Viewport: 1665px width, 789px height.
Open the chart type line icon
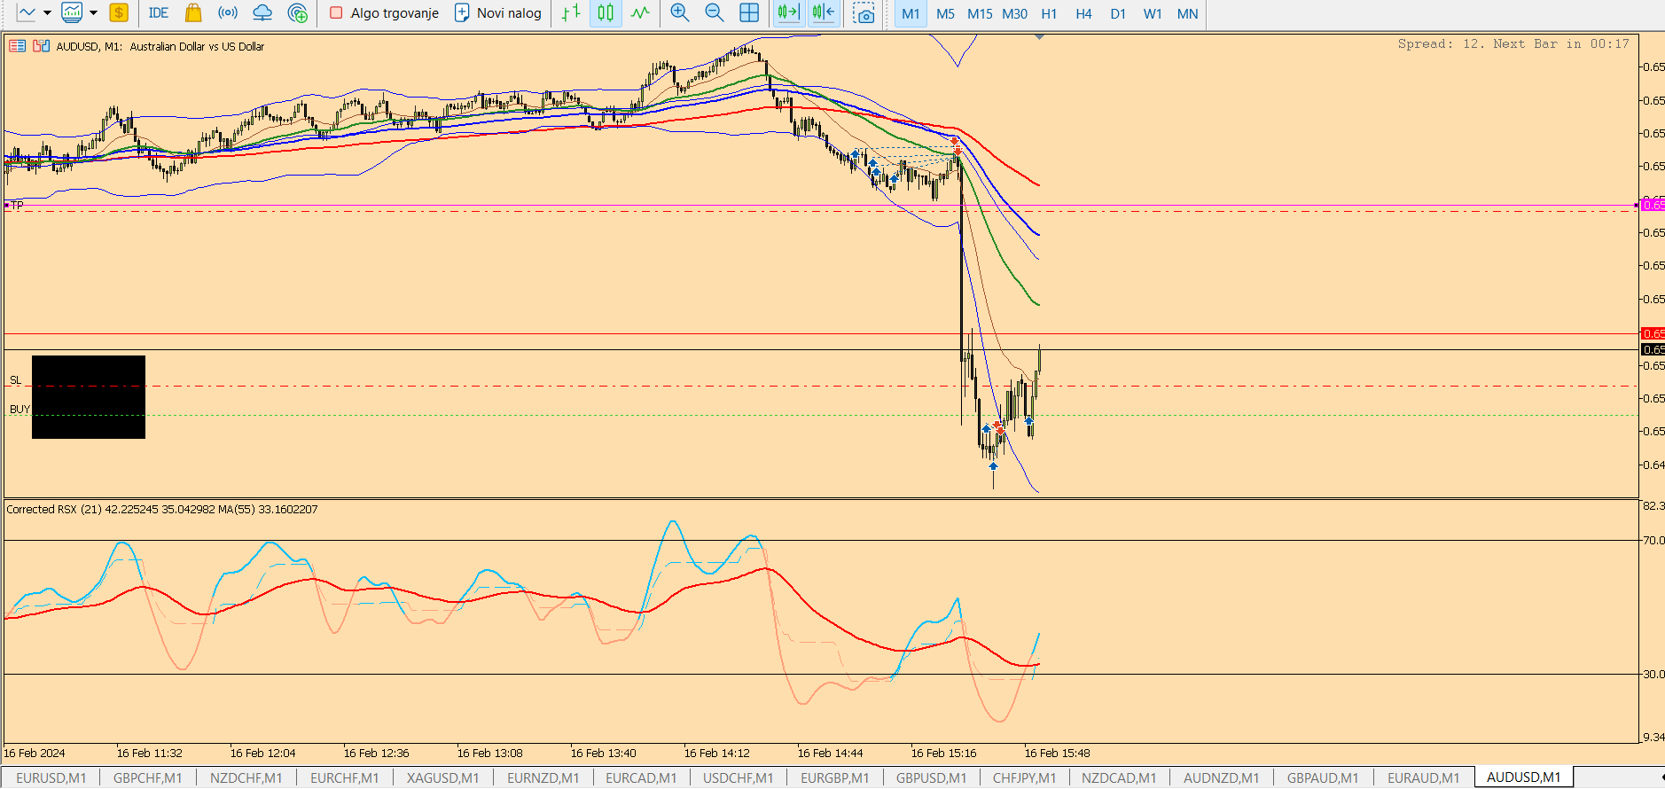27,12
